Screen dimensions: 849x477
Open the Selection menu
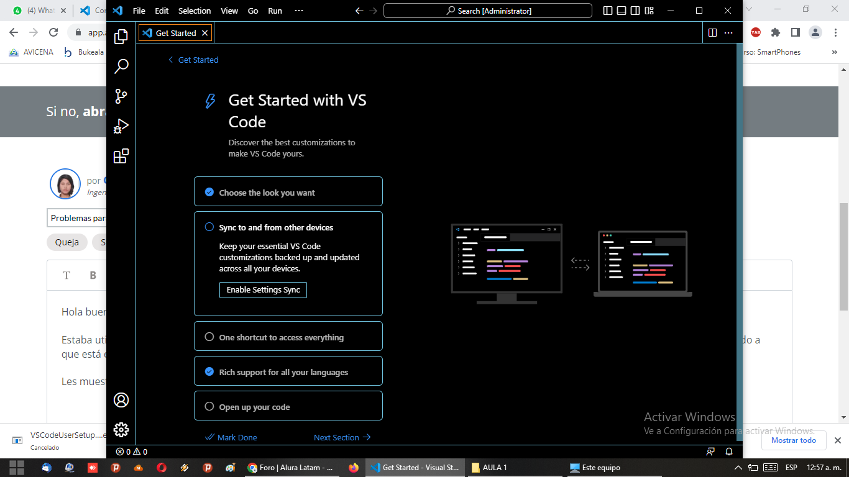pos(195,11)
